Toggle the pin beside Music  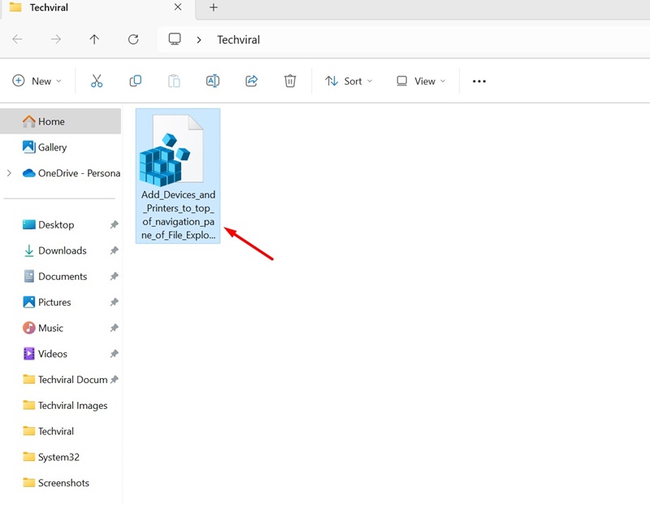[114, 328]
